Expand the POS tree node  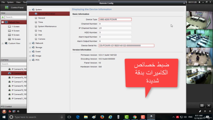tap(30, 60)
